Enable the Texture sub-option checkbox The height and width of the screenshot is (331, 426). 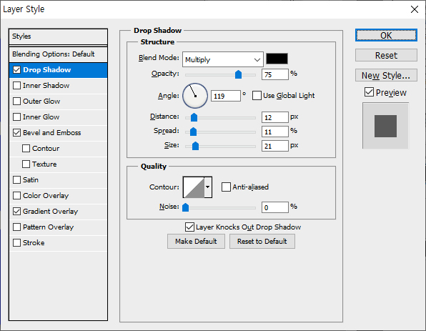click(x=26, y=164)
